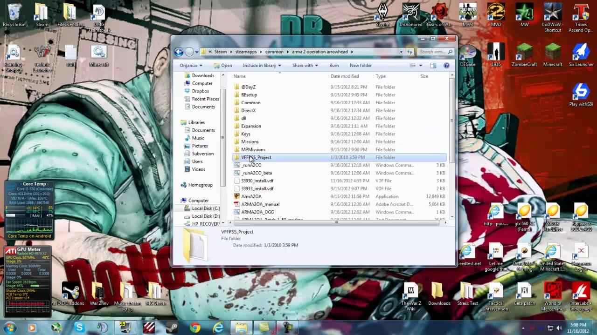Select the 1916 desktop shortcut
This screenshot has width=597, height=335.
[496, 55]
